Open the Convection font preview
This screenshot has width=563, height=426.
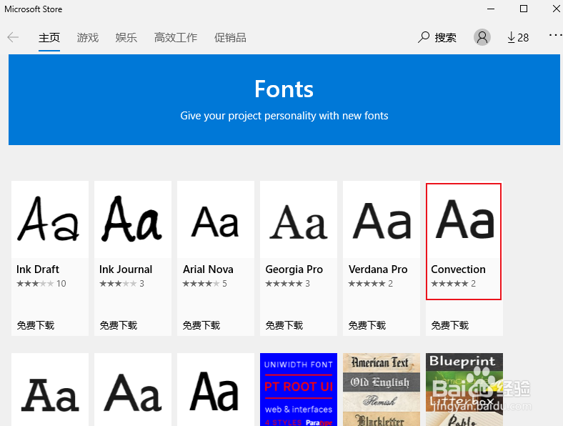point(464,219)
